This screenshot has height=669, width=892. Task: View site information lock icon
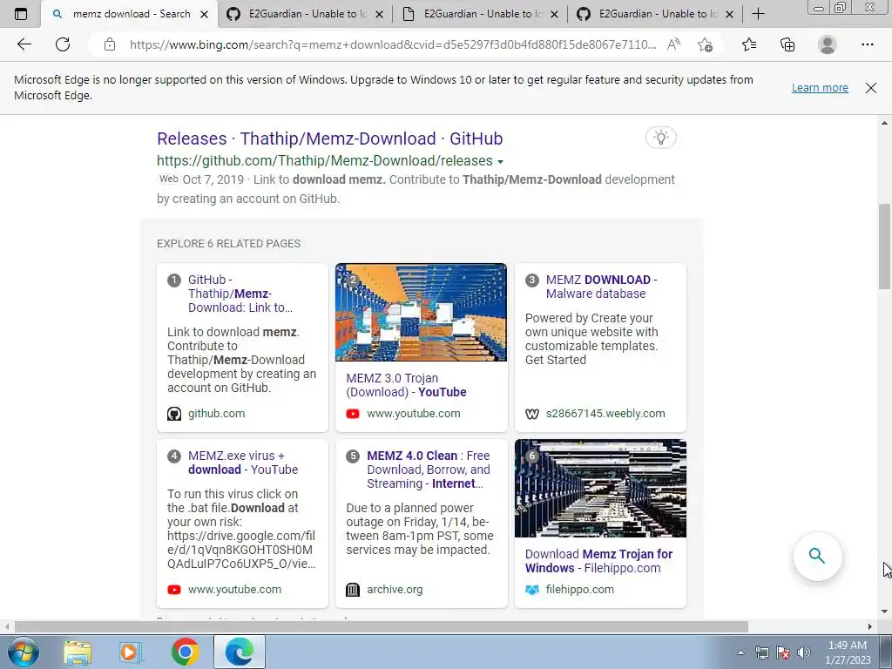pyautogui.click(x=110, y=44)
